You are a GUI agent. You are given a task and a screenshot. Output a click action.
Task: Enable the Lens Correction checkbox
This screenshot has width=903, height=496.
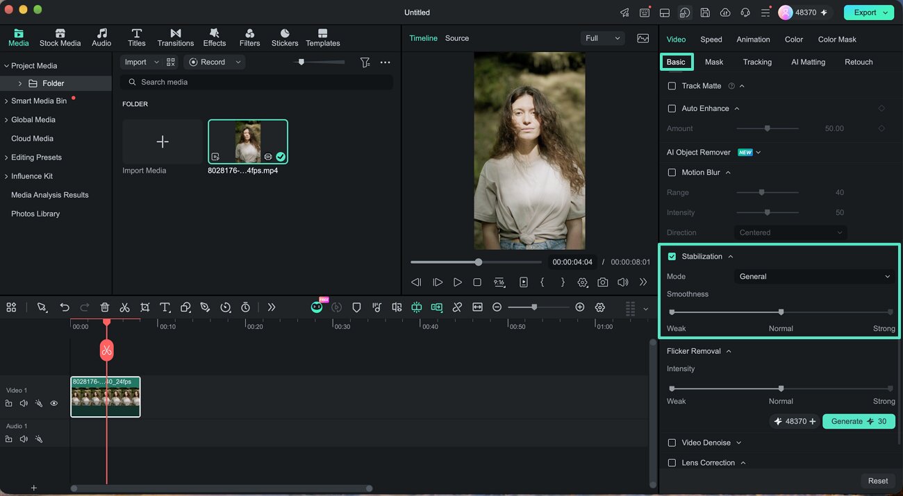click(672, 463)
